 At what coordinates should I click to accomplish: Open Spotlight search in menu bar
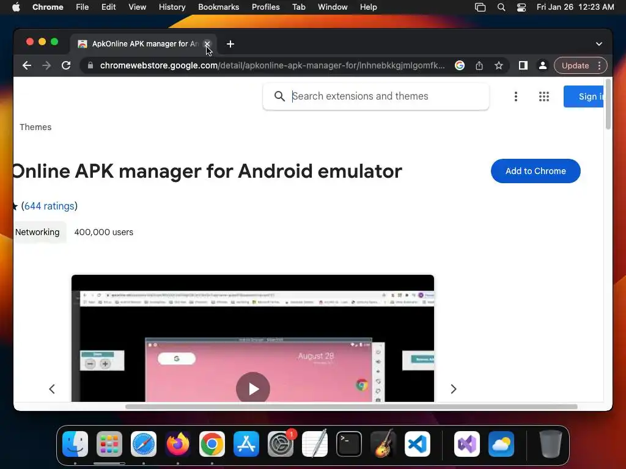point(501,7)
